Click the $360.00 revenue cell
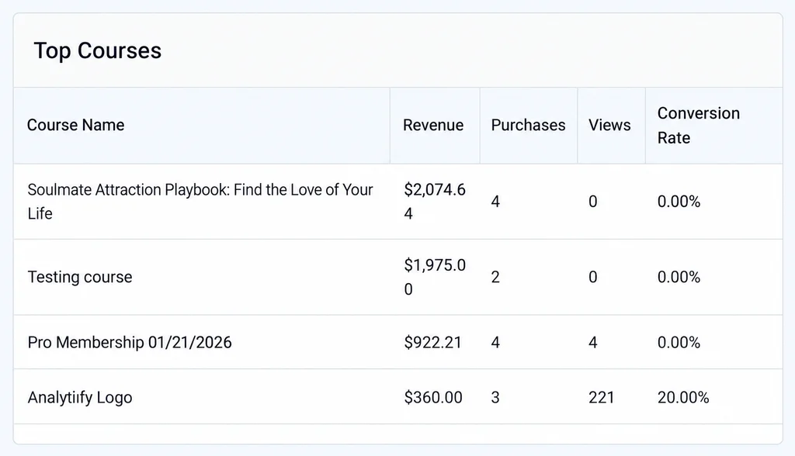The width and height of the screenshot is (795, 456). pyautogui.click(x=433, y=397)
